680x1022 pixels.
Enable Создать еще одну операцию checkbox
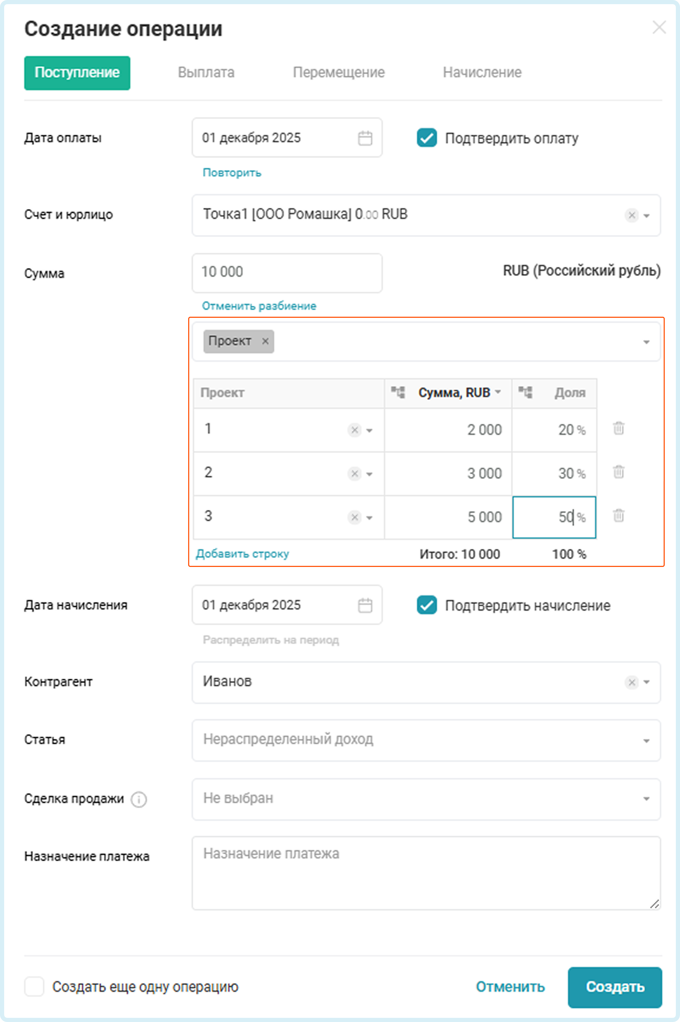pyautogui.click(x=34, y=986)
